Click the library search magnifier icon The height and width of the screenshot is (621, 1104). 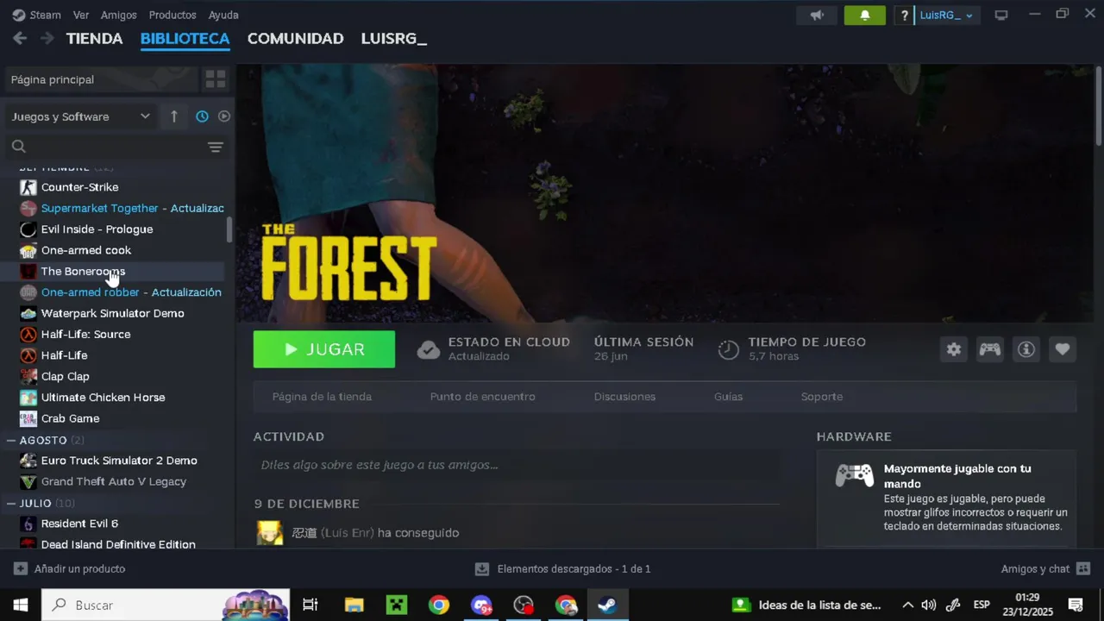click(19, 147)
